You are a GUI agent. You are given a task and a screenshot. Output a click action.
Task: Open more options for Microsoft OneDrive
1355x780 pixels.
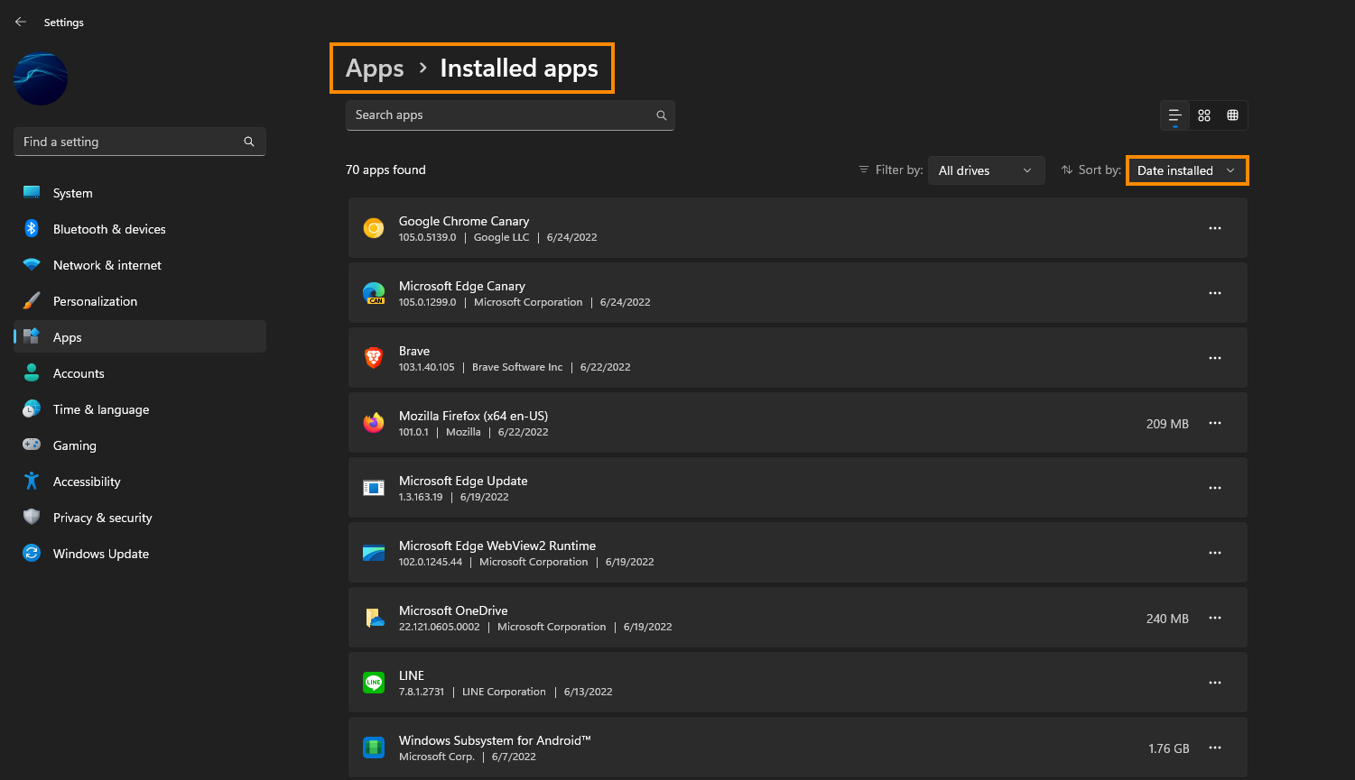click(x=1215, y=618)
